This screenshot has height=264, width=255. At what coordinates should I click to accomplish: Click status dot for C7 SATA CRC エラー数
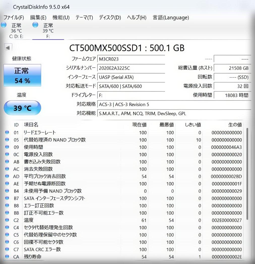tap(7, 249)
